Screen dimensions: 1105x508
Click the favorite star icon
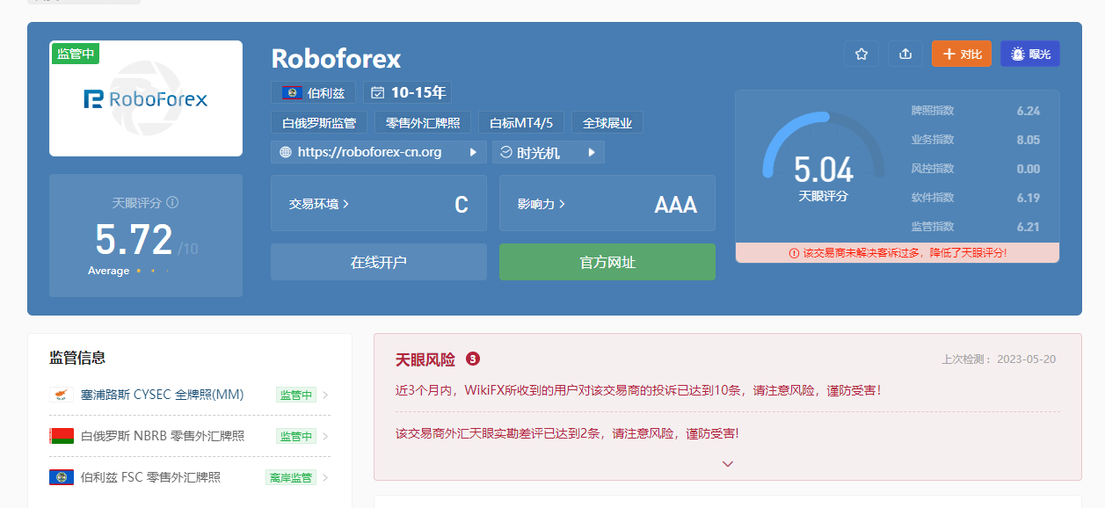pos(861,54)
